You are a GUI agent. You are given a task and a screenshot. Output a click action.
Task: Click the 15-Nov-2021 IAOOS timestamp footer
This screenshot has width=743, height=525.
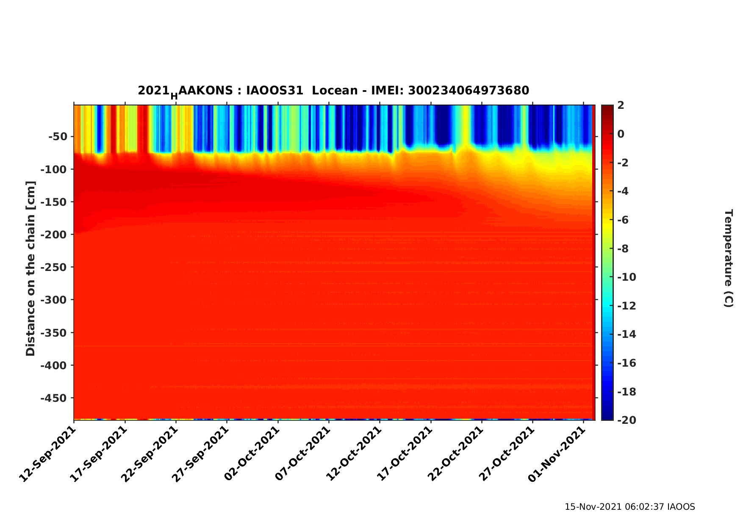[629, 507]
